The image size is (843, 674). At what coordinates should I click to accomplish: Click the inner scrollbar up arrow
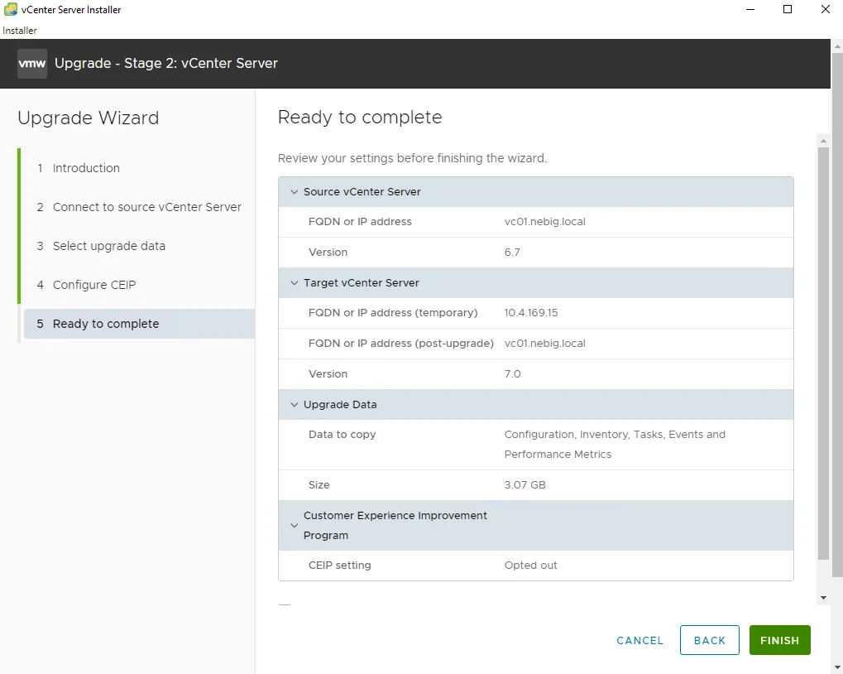[x=823, y=141]
